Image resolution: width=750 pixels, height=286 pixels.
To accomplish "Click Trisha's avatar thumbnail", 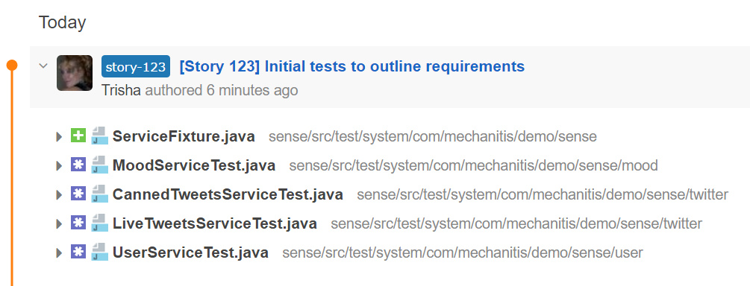I will point(75,73).
